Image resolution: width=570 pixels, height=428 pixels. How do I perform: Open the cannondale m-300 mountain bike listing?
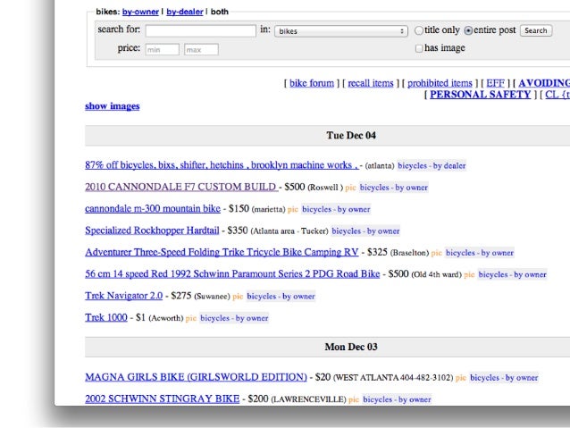pyautogui.click(x=153, y=209)
